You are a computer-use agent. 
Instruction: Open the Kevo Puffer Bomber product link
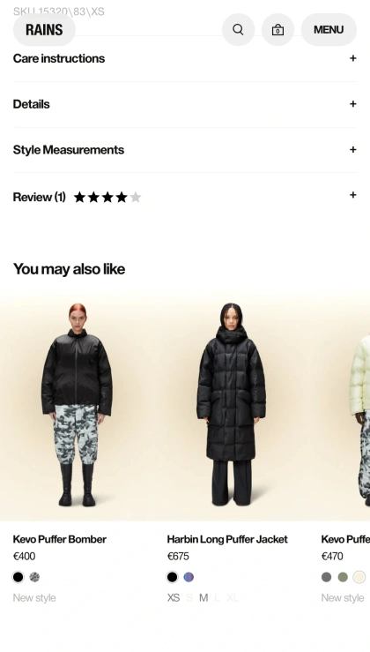60,539
